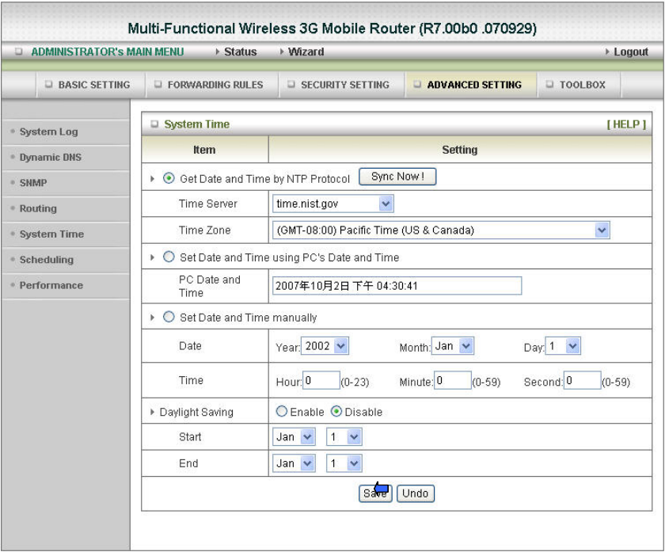Select Disable for Daylight Saving

click(336, 412)
